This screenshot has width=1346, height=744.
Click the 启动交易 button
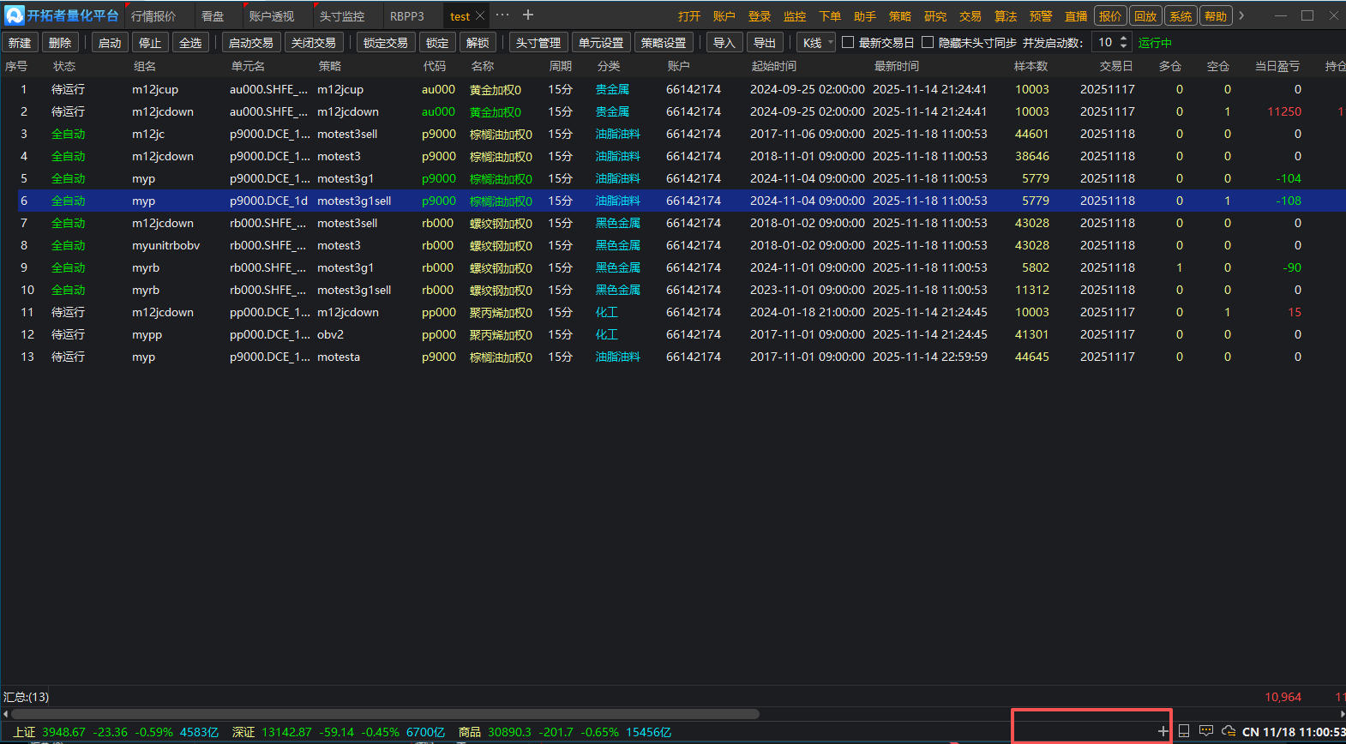[251, 42]
